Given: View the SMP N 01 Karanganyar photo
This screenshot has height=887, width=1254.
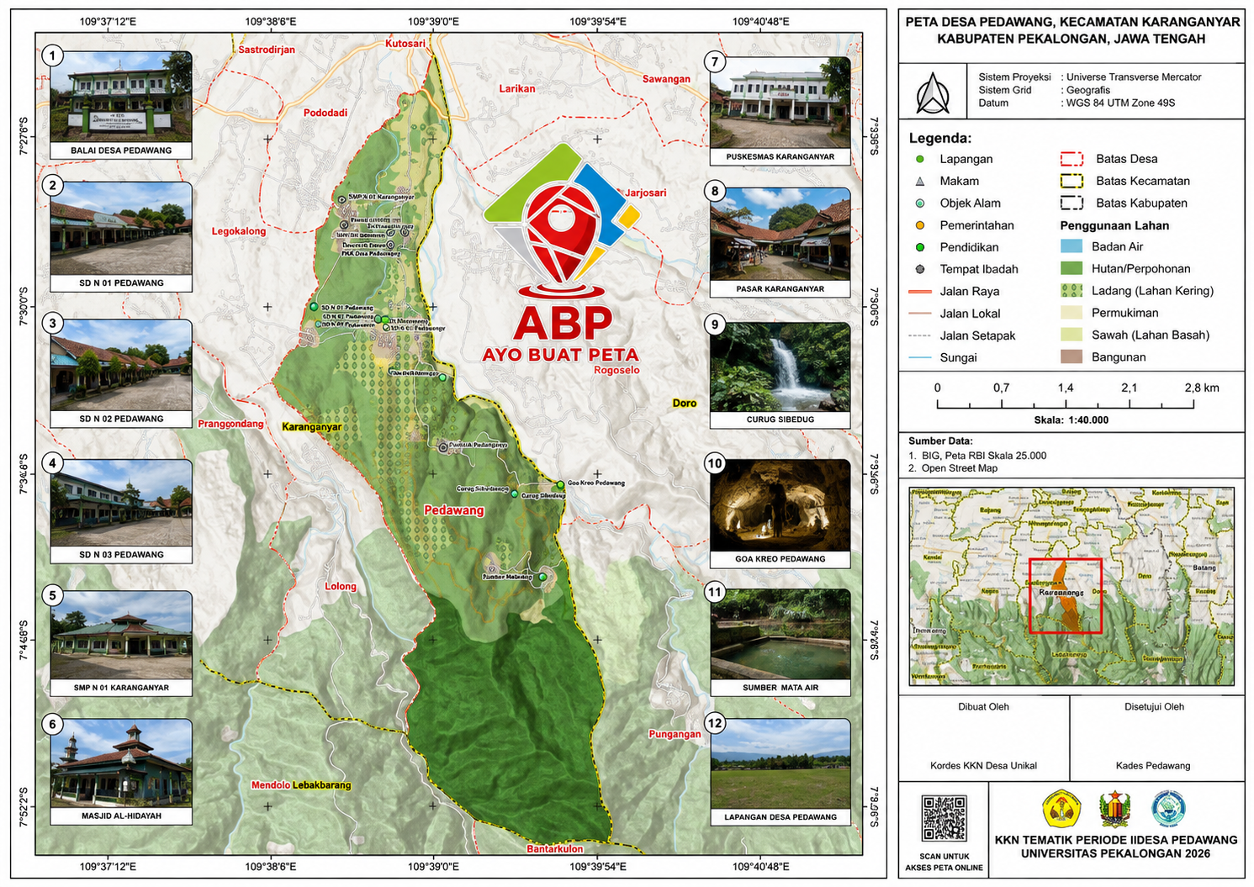Looking at the screenshot, I should click(121, 635).
